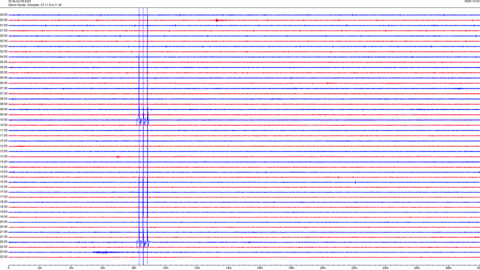The image size is (480, 270).
Task: Select the 01:00 trace time label
Action: pos(4,25)
